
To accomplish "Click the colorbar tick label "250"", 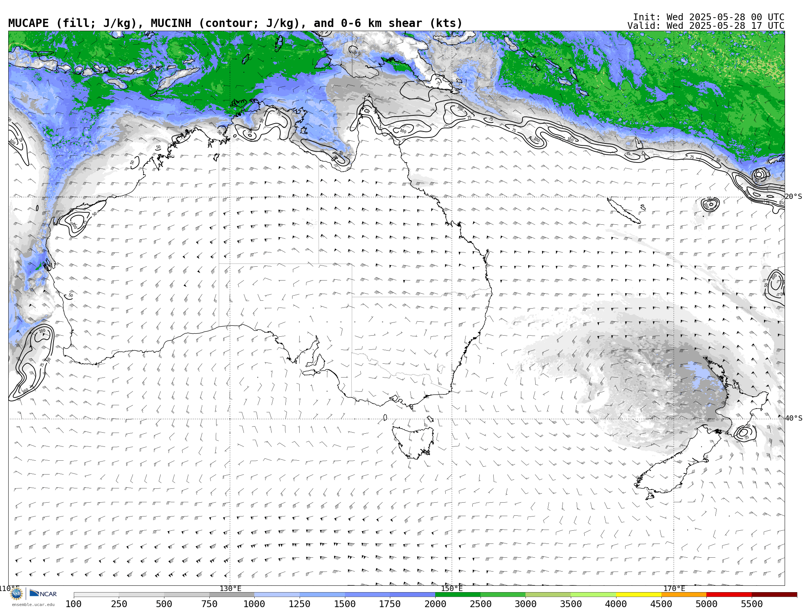I will pos(119,604).
